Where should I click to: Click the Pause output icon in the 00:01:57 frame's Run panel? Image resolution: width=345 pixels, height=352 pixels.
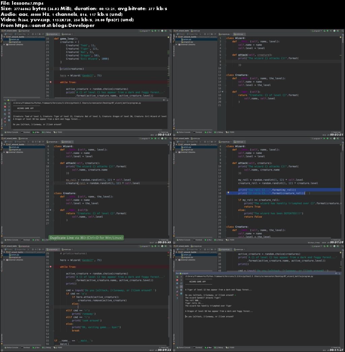(x=5, y=110)
